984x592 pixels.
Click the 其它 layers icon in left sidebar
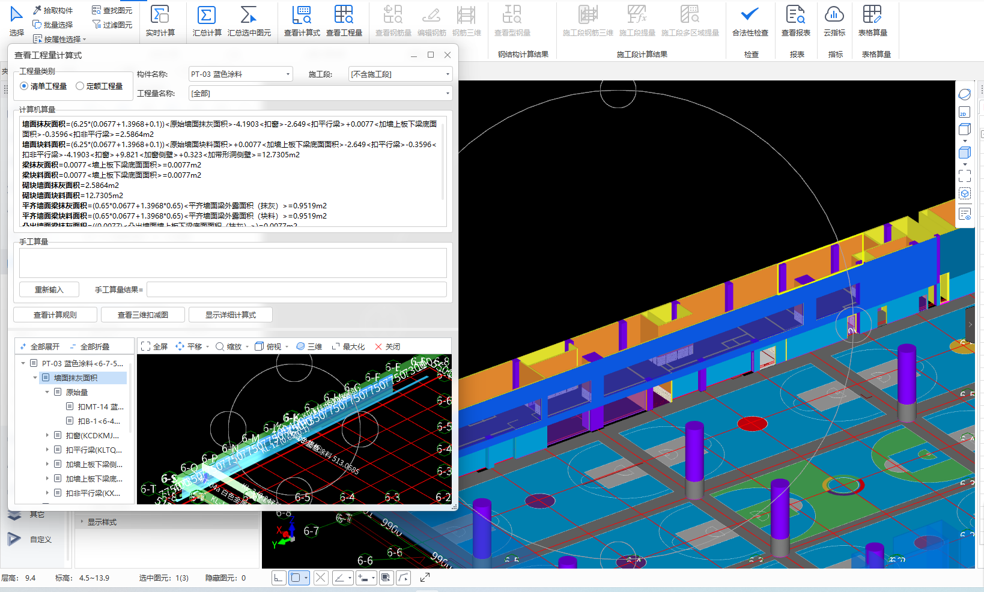click(14, 515)
